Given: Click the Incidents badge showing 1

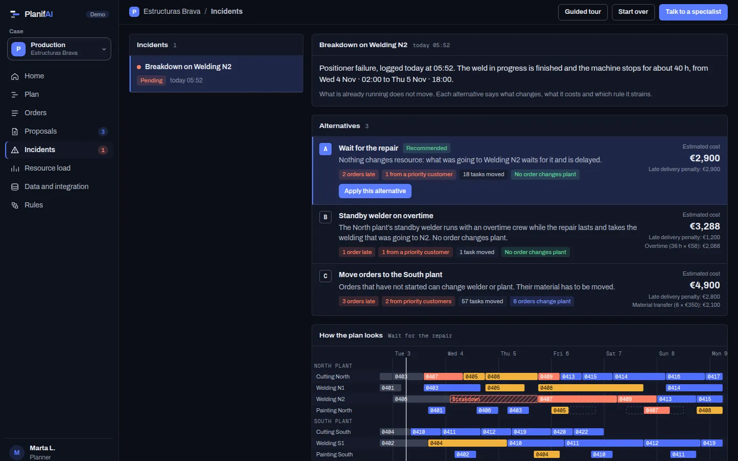Looking at the screenshot, I should (x=103, y=150).
